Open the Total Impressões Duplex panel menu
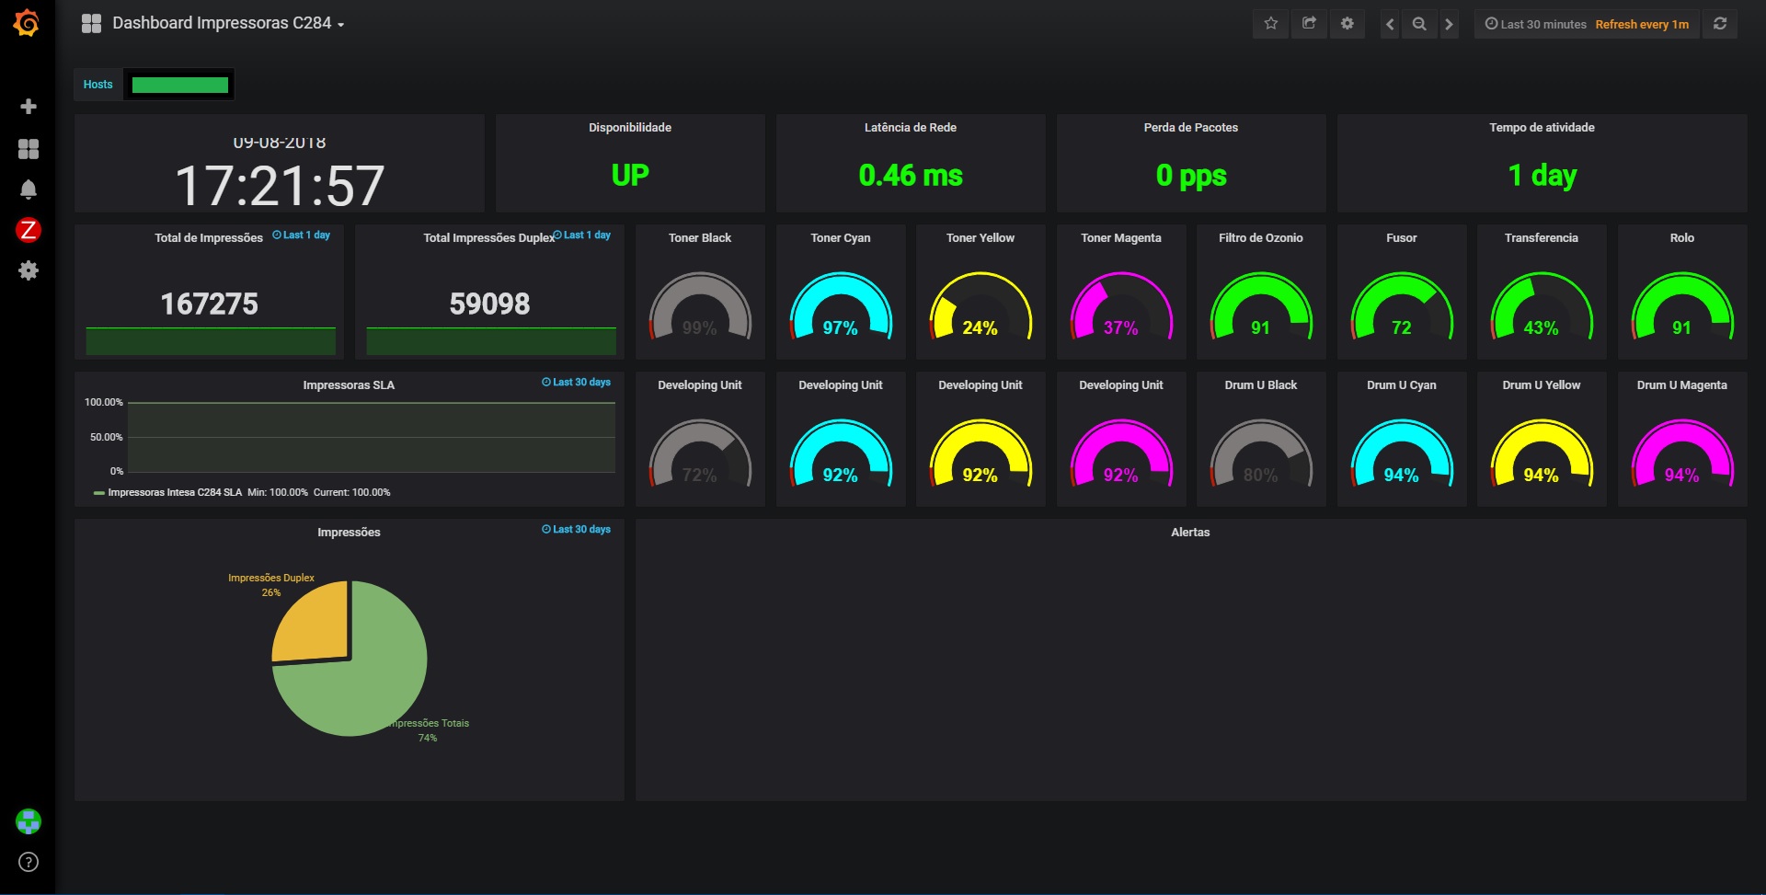The image size is (1766, 895). [x=488, y=238]
